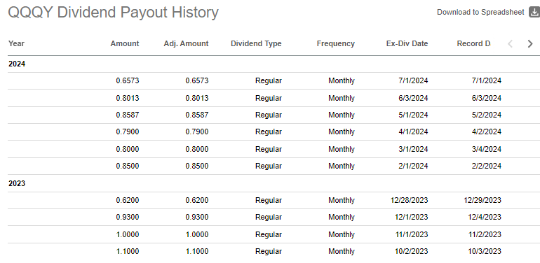Click Regular in the 7/1/2024 ex-div row

269,80
